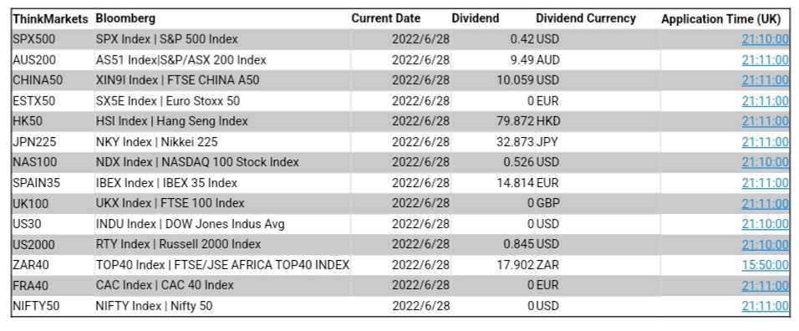
Task: Select the UK100 GBP currency cell
Action: click(598, 204)
